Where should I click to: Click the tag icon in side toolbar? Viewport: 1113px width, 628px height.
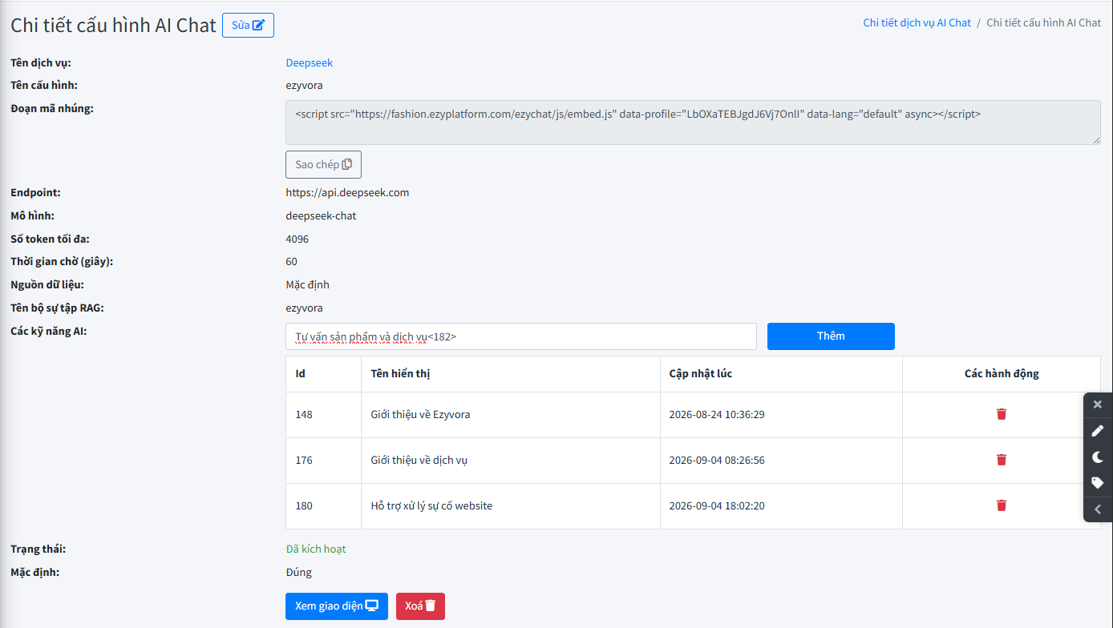[x=1098, y=483]
